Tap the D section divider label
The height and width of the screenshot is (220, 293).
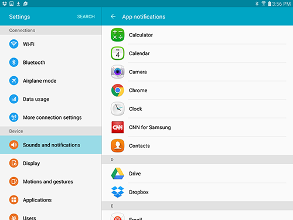tap(112, 160)
